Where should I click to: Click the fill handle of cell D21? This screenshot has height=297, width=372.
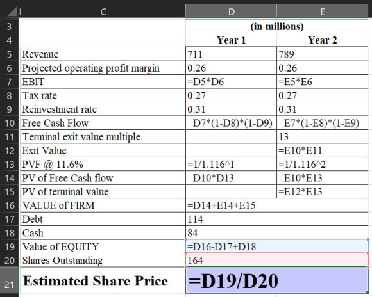(368, 293)
